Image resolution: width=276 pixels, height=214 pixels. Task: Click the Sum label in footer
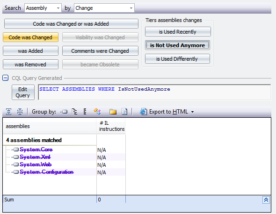[x=9, y=200]
